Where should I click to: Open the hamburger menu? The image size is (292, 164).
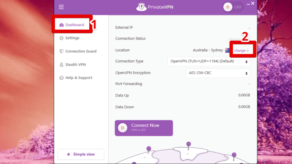[x=61, y=7]
